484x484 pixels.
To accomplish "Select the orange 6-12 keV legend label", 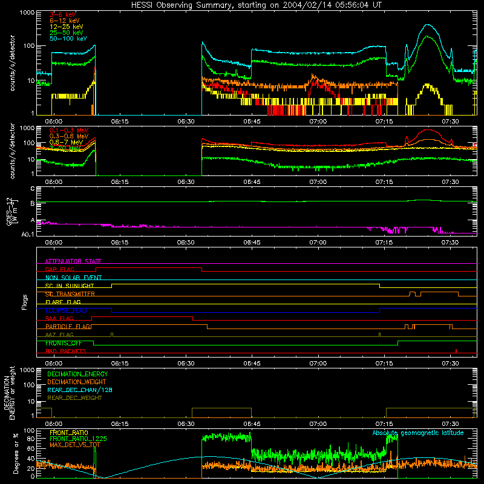I will pos(65,21).
